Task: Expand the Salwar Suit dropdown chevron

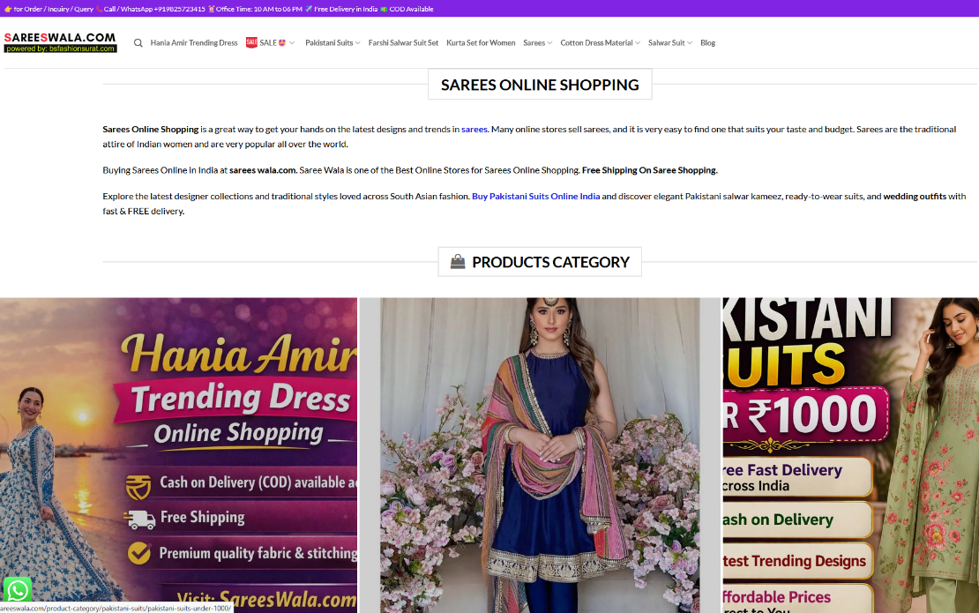Action: 690,43
